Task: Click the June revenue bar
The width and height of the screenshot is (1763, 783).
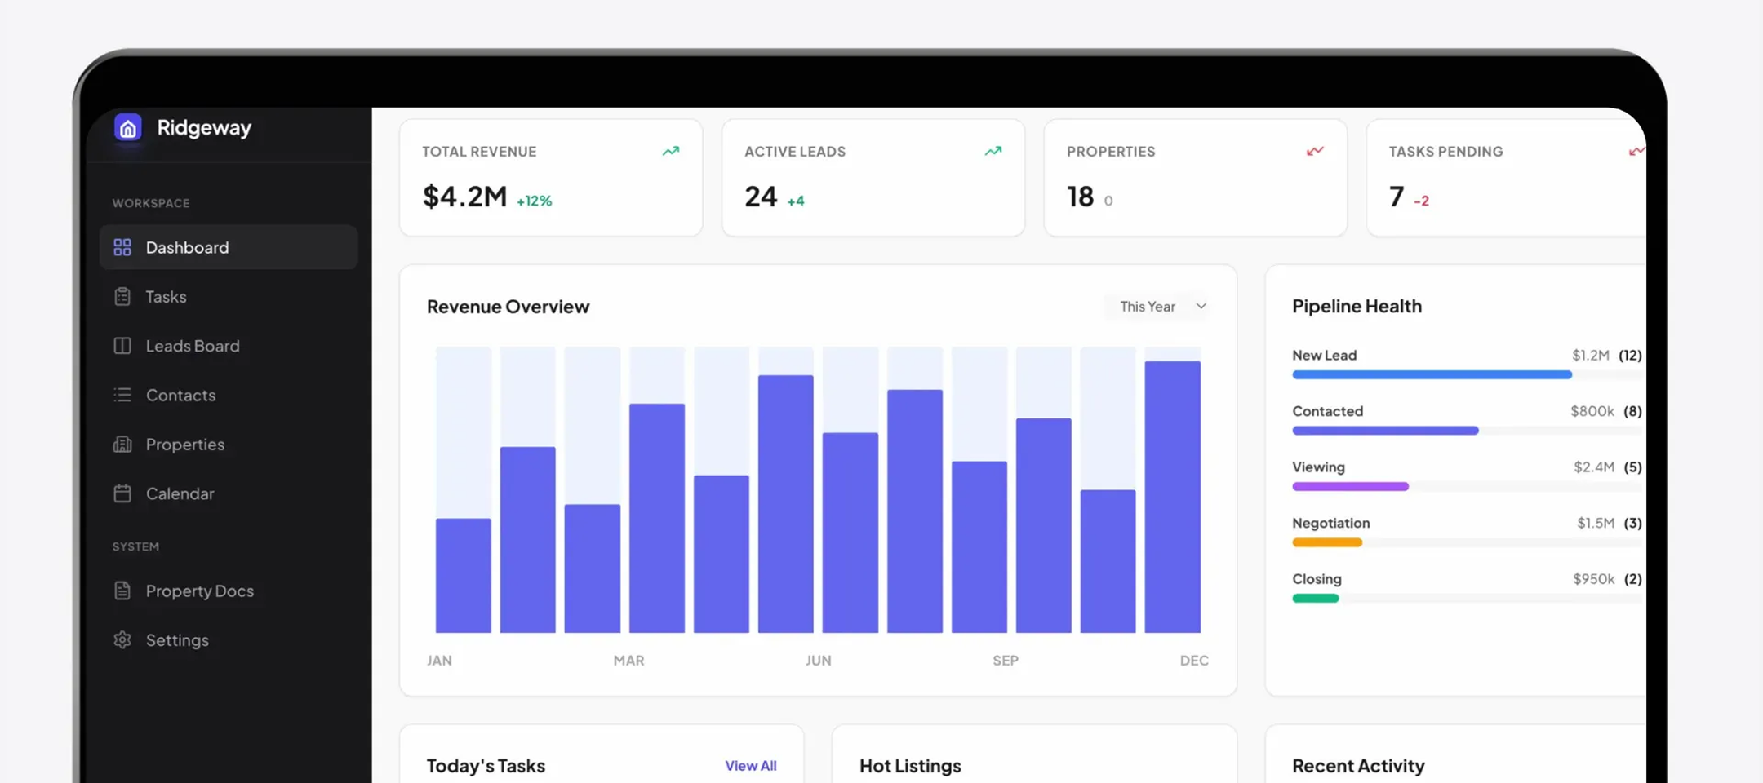Action: (x=786, y=504)
